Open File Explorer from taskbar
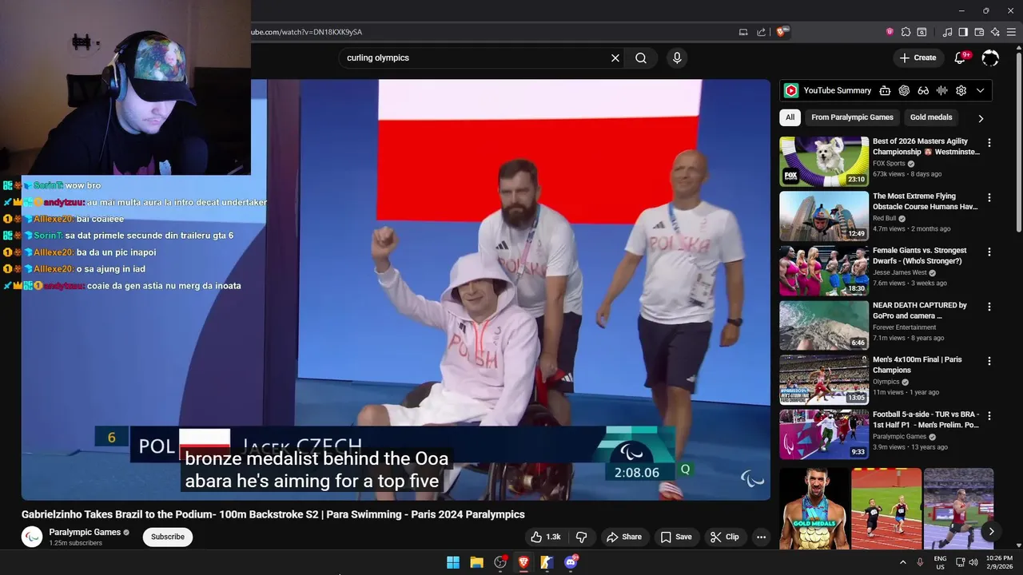1023x575 pixels. (476, 562)
